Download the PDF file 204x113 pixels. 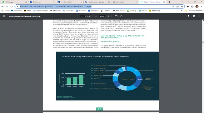[x=188, y=16]
